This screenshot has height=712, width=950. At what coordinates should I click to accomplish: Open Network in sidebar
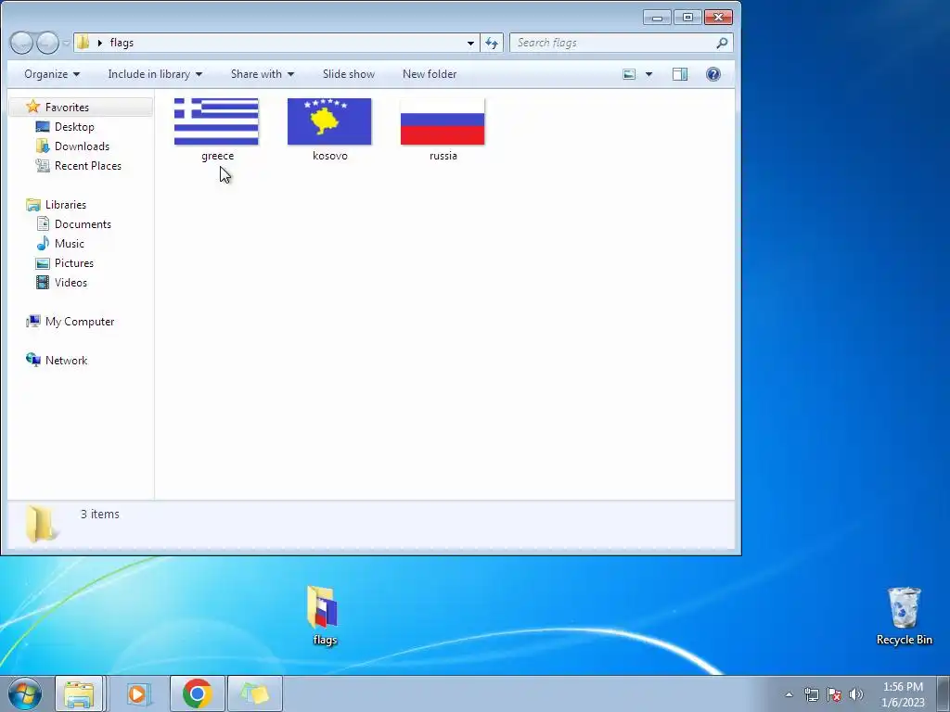(66, 361)
